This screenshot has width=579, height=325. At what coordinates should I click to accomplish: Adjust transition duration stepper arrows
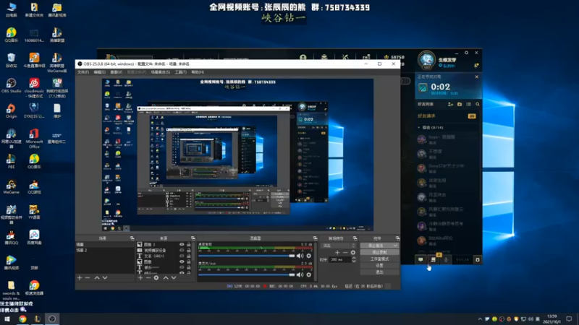[354, 259]
